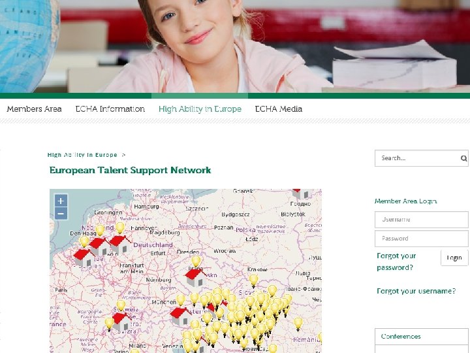470x353 pixels.
Task: Open the Members Area menu
Action: (x=34, y=109)
